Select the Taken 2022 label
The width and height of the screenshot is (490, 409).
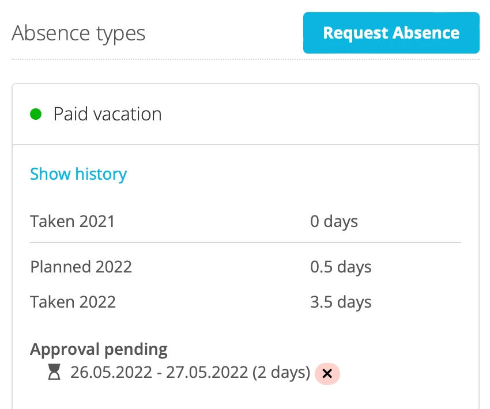[x=73, y=302]
